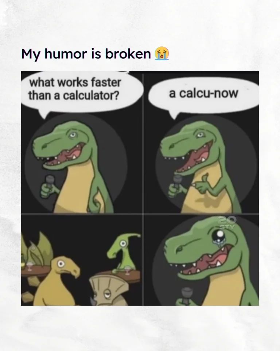Click the 20 STY watermark logo
280x351 pixels.
point(227,223)
